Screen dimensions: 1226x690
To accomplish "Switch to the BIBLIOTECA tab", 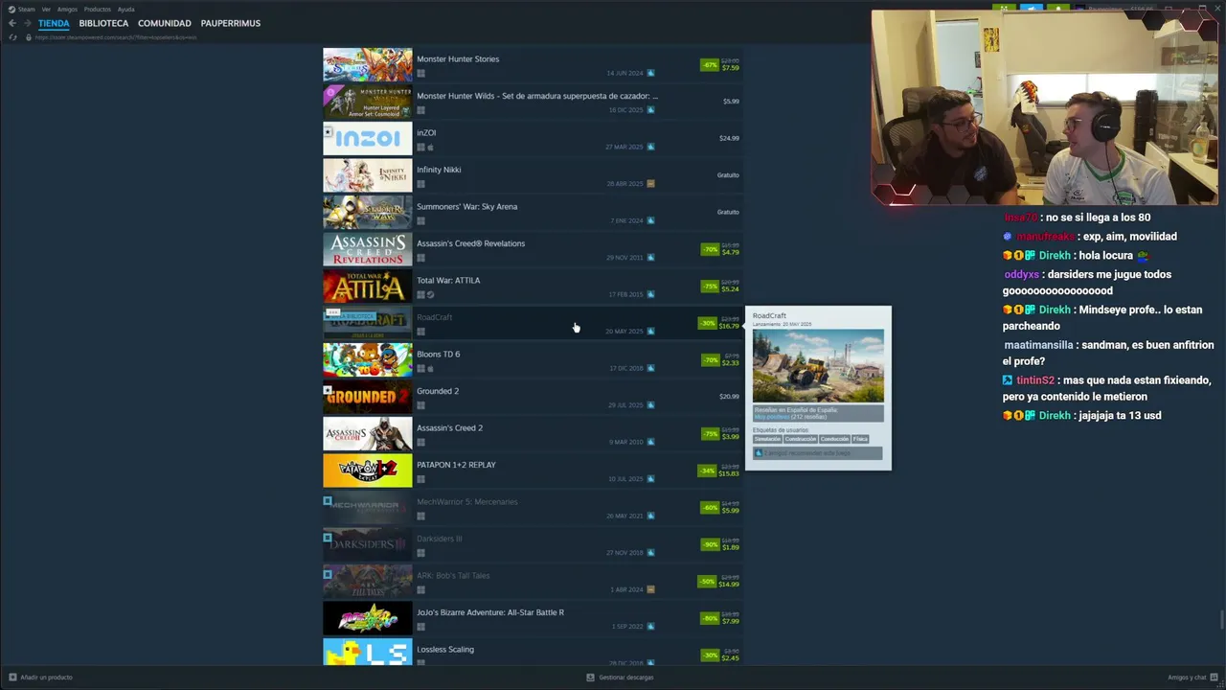I will coord(103,23).
